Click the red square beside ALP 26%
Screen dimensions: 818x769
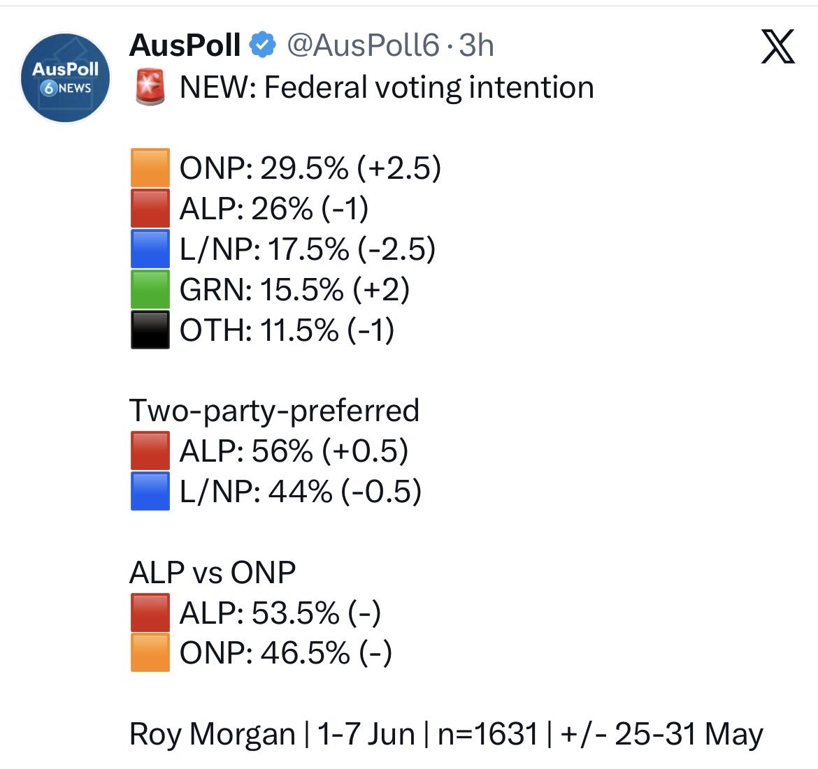tap(150, 208)
